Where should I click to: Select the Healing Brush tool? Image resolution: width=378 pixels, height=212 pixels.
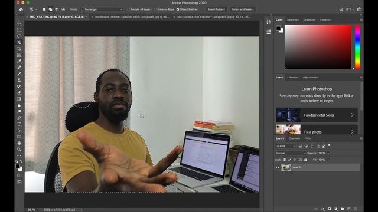(x=19, y=68)
